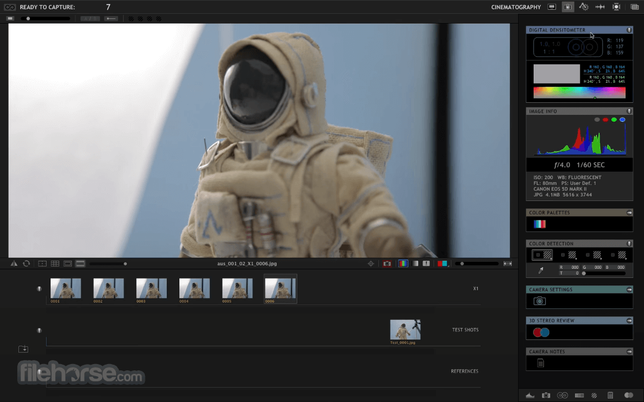The height and width of the screenshot is (402, 644).
Task: Open the notes page icon in Camera Notes
Action: [x=540, y=363]
